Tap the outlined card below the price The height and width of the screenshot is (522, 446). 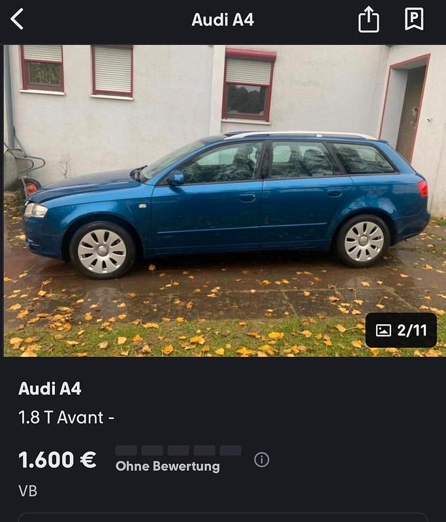[x=223, y=517]
